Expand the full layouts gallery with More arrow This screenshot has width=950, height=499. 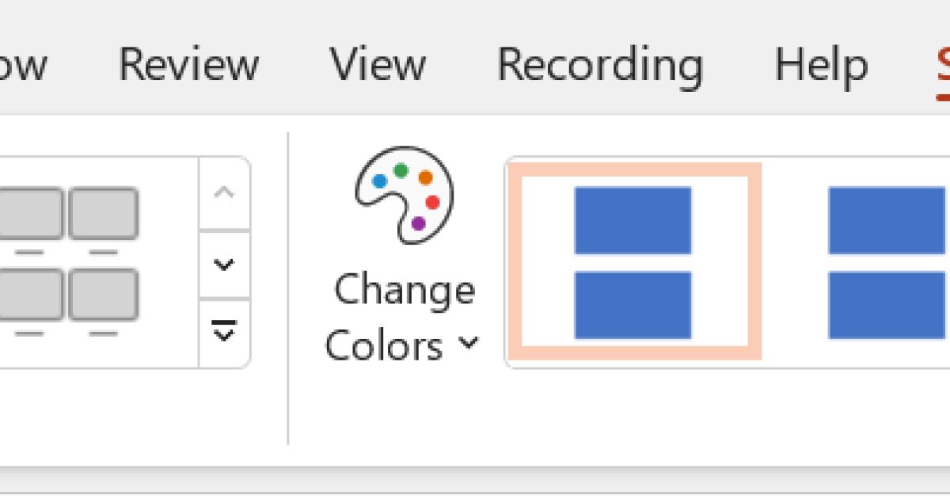225,333
